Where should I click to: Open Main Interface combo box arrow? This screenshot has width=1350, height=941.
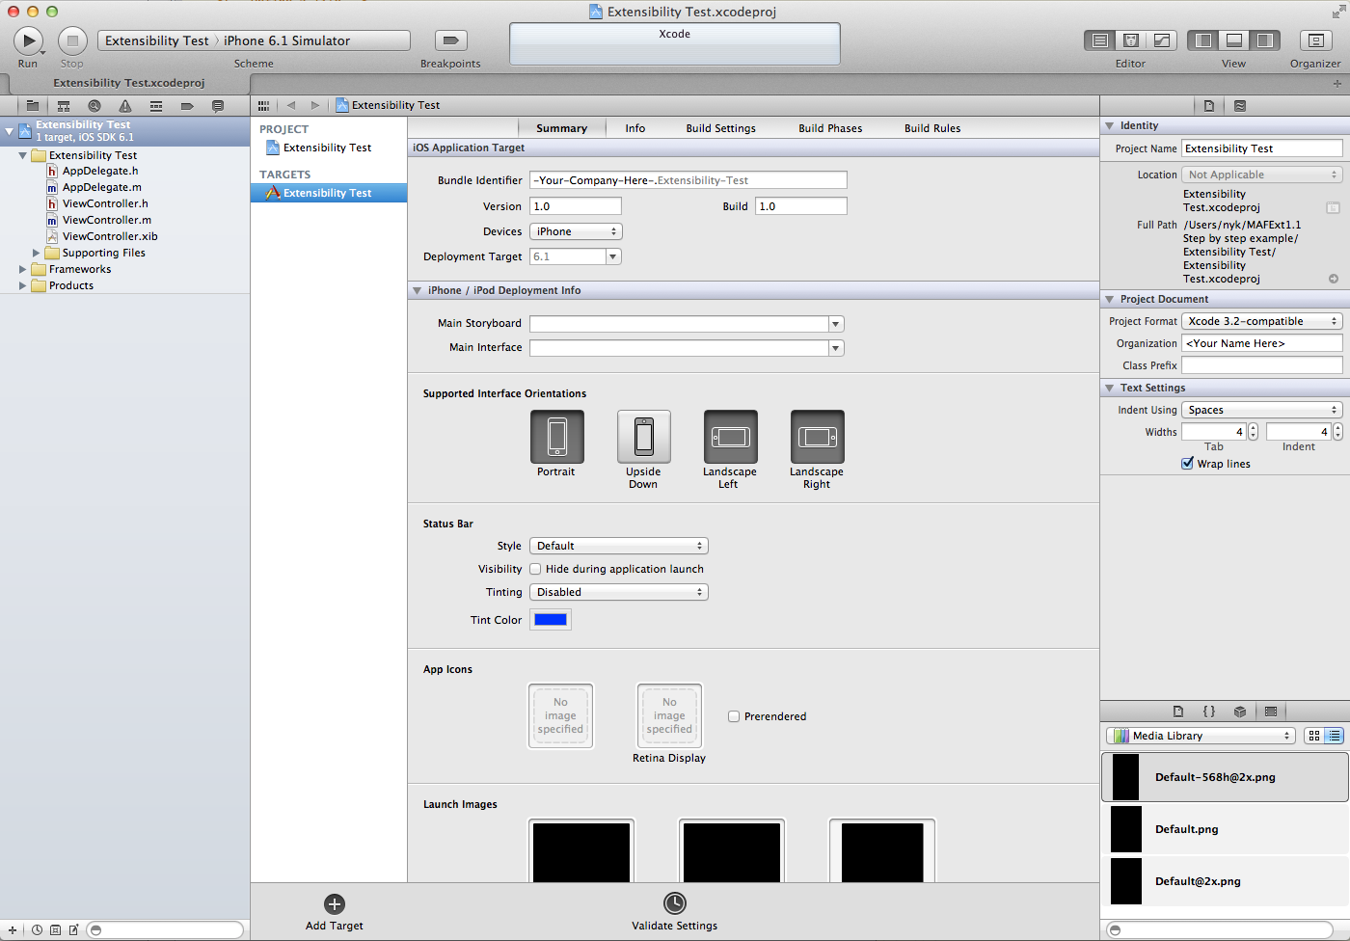(836, 348)
